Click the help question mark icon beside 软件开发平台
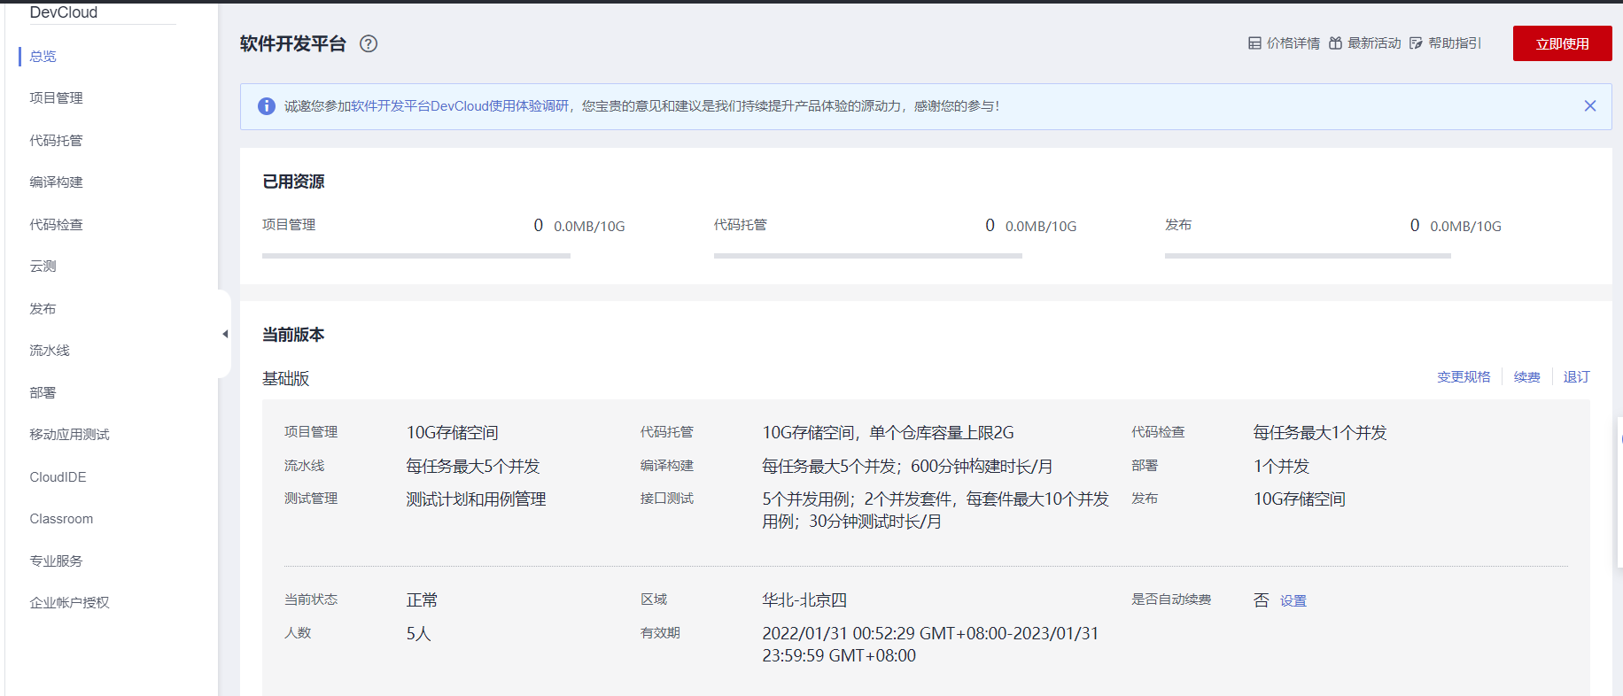Image resolution: width=1623 pixels, height=696 pixels. click(369, 43)
